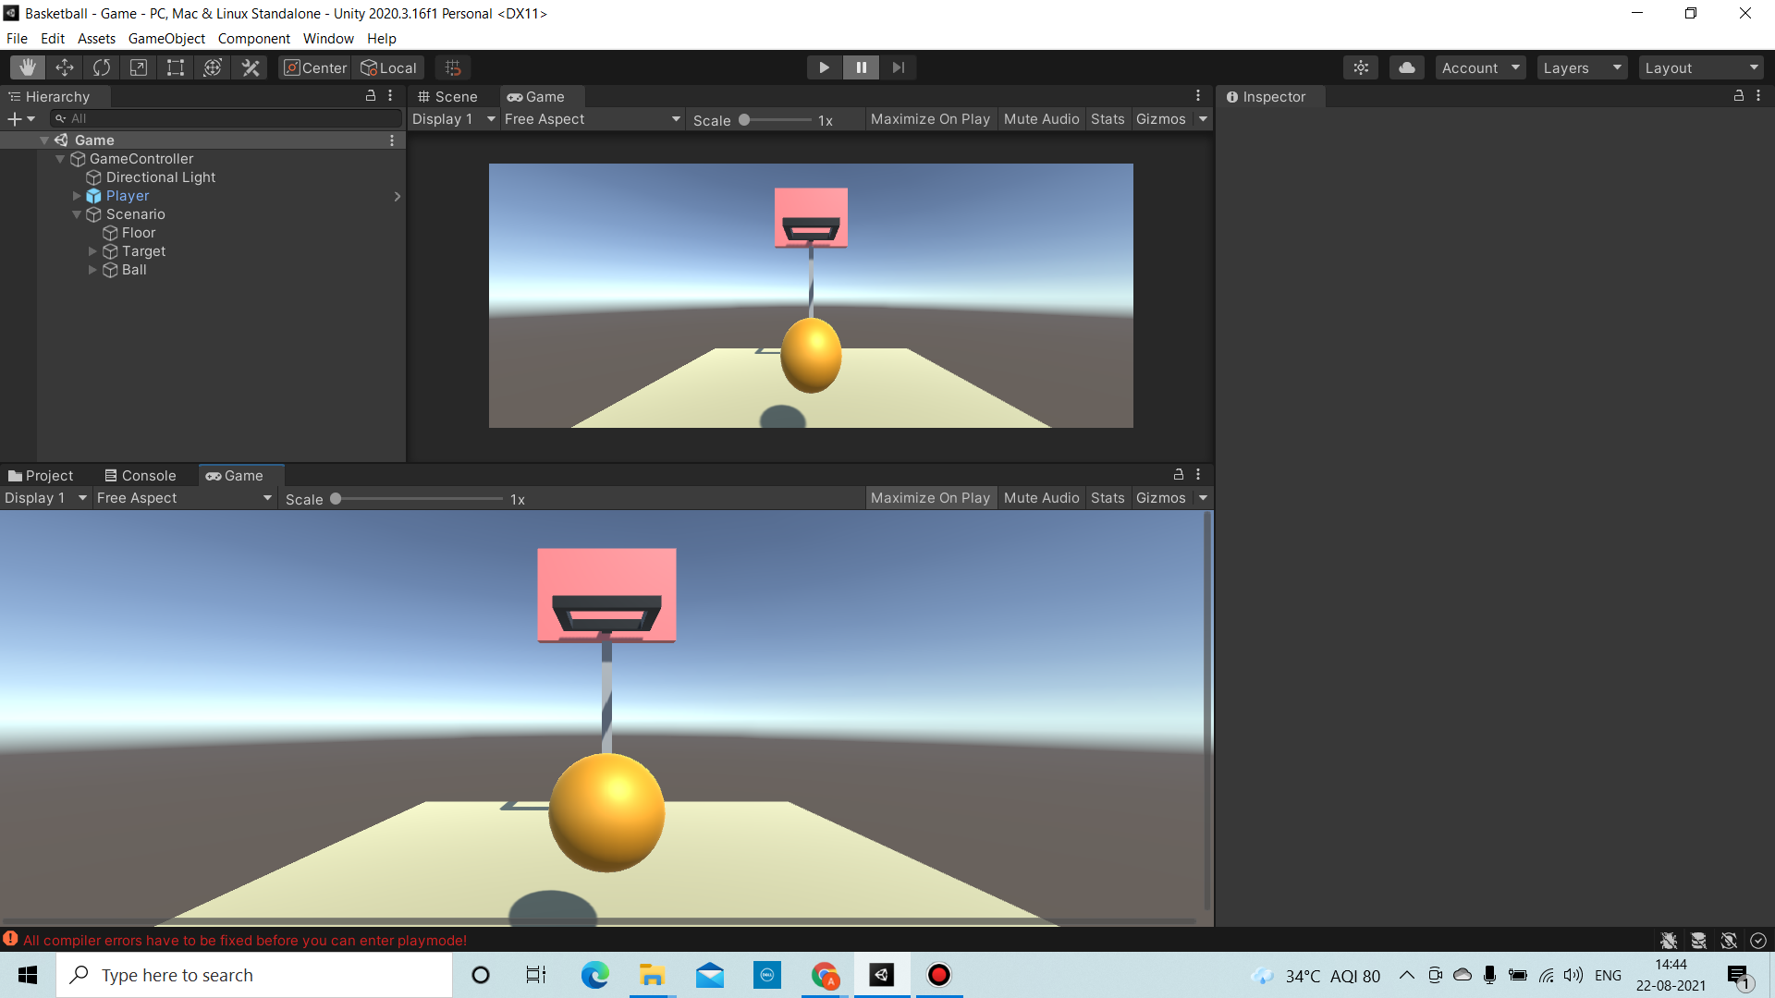Click the Play button
This screenshot has width=1775, height=998.
tap(824, 67)
